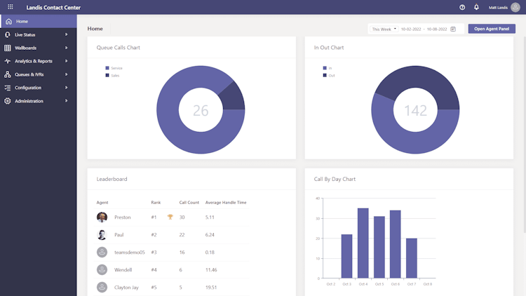Screen dimensions: 526x296
Task: Open the app launcher grid icon
Action: coord(11,7)
